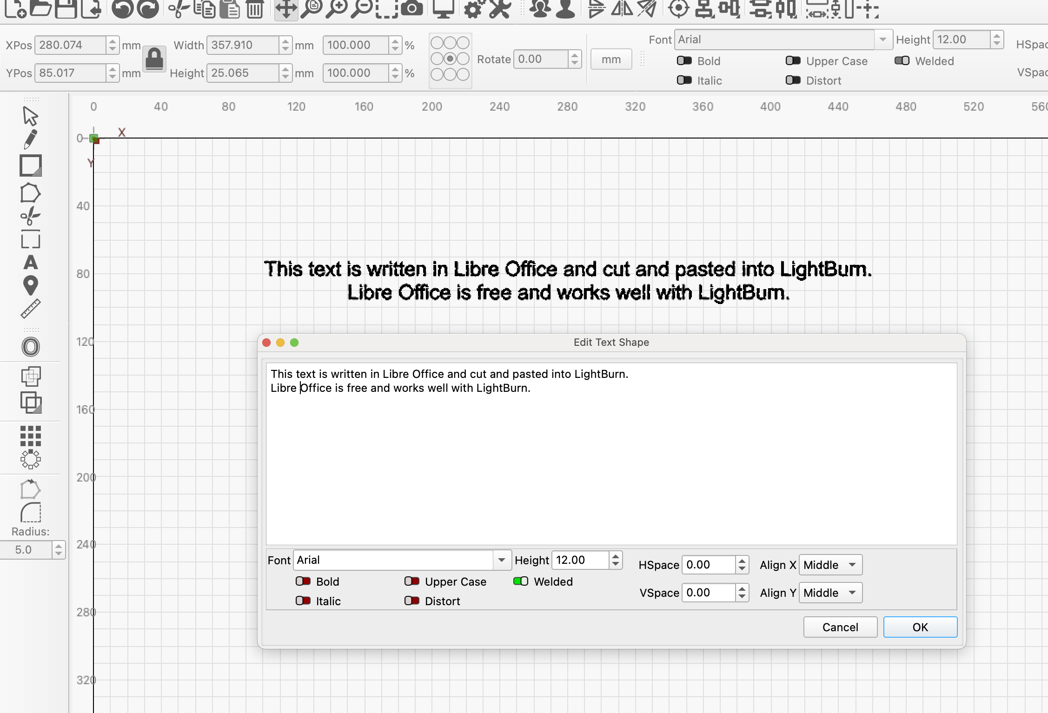Select the Pan/move view tool
This screenshot has height=713, width=1048.
[286, 8]
